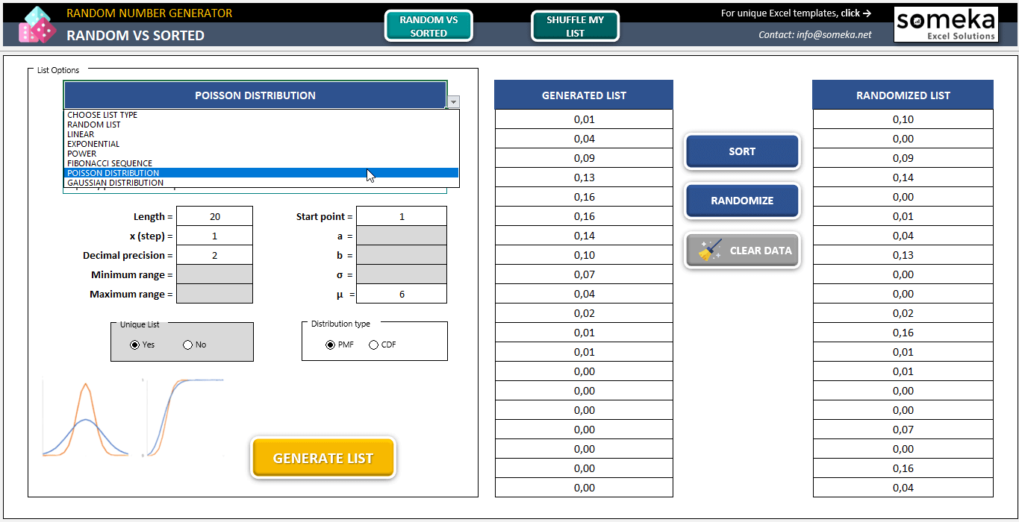Click the GENERATE LIST button
The width and height of the screenshot is (1019, 522).
pyautogui.click(x=322, y=457)
